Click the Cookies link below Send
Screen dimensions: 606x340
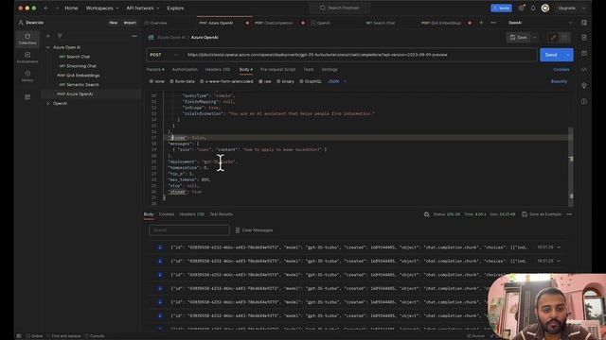561,69
